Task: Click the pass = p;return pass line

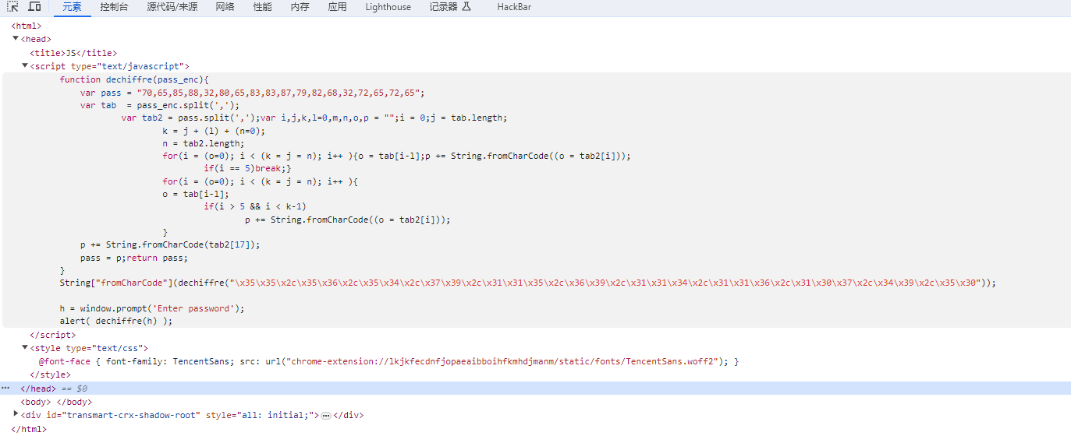Action: point(134,258)
